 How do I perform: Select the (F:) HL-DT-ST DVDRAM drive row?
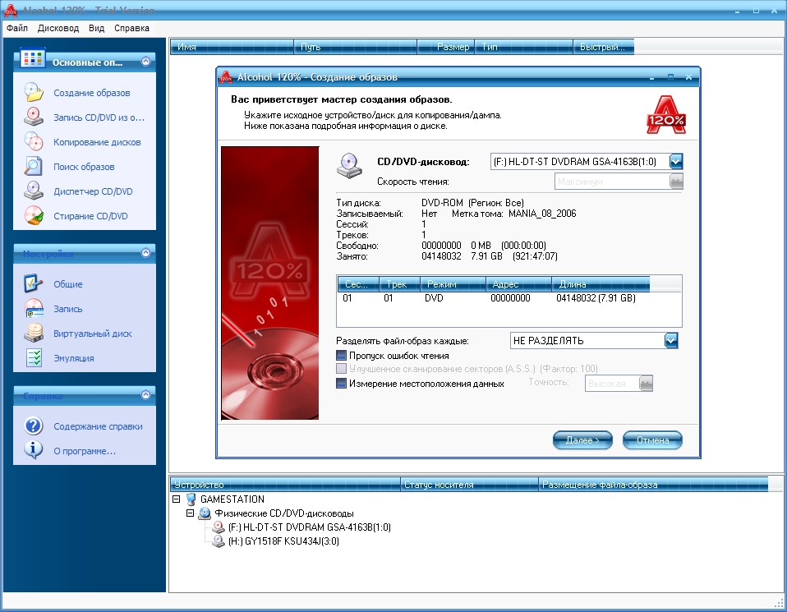(309, 527)
